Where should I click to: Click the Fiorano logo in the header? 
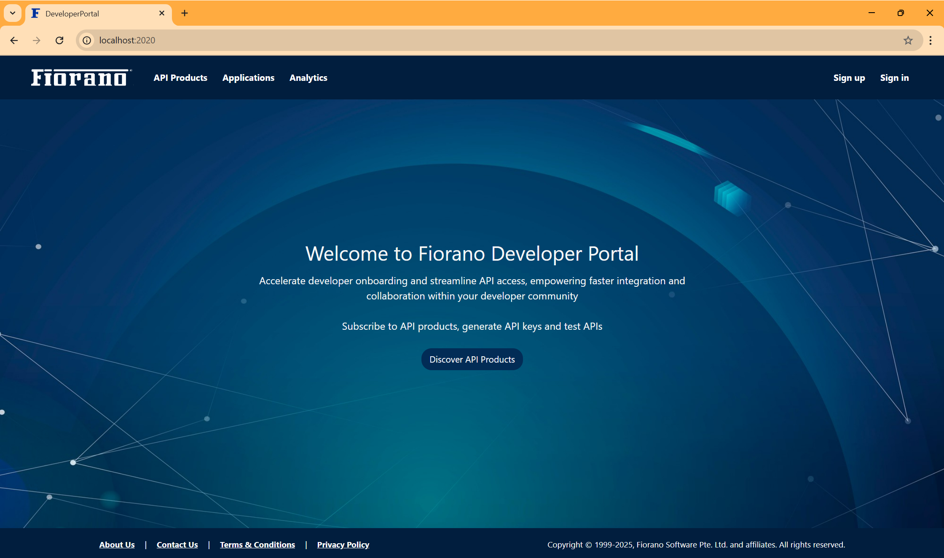point(81,77)
